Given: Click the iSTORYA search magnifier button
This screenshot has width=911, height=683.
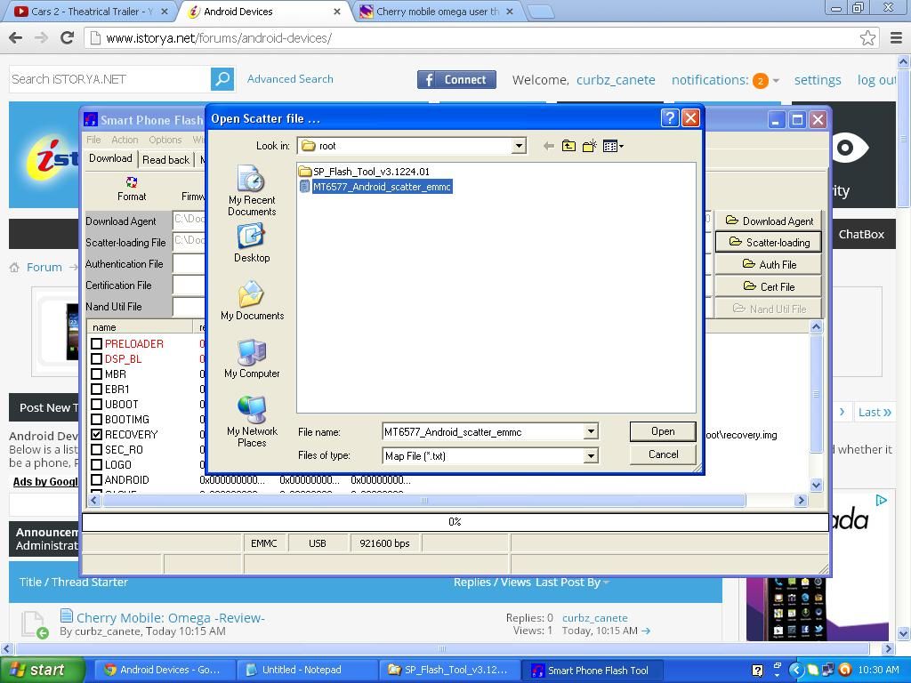Looking at the screenshot, I should 222,79.
